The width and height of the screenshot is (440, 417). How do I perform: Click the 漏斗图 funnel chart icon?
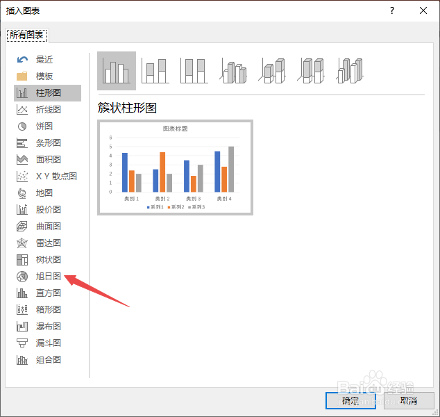pos(22,343)
